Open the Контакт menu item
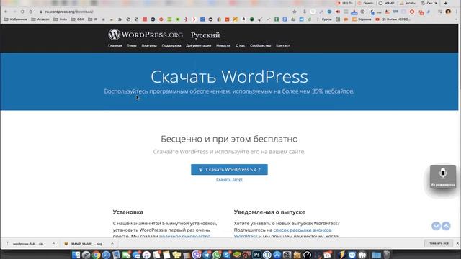This screenshot has height=259, width=461. click(x=283, y=45)
